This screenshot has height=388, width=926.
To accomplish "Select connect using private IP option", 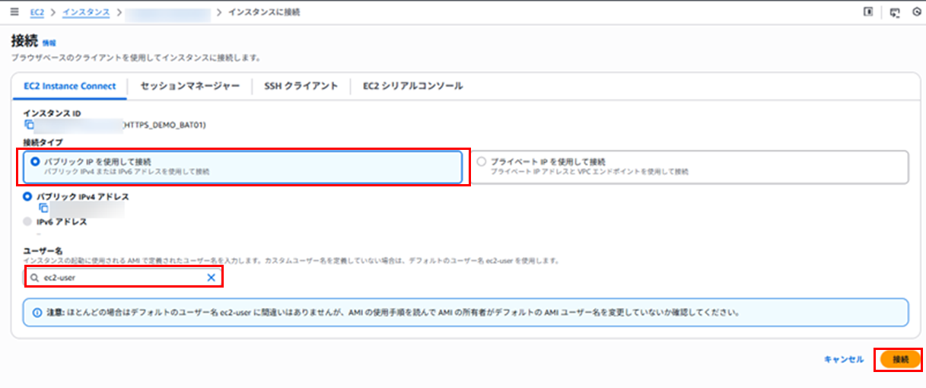I will pos(691,167).
